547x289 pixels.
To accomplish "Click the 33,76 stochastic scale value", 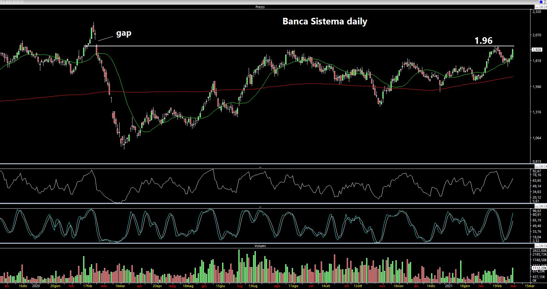I will [x=537, y=231].
